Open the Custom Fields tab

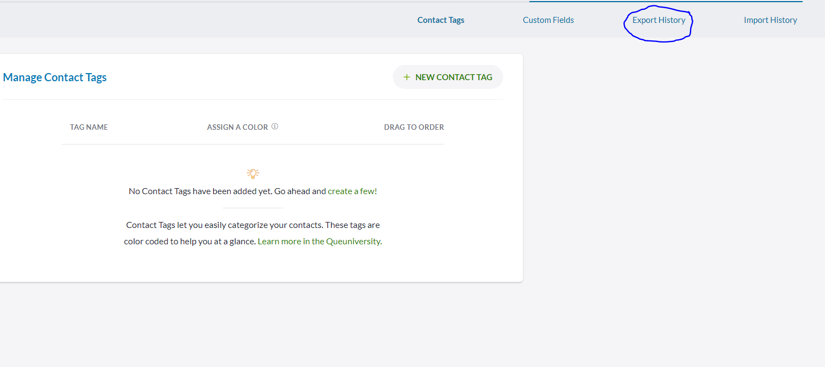click(548, 20)
